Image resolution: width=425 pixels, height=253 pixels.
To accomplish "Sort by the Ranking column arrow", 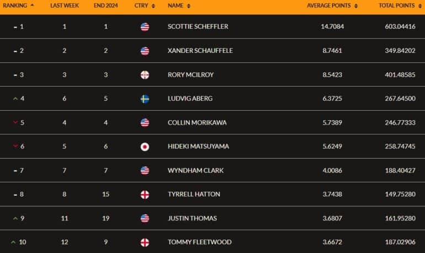I will pyautogui.click(x=32, y=5).
